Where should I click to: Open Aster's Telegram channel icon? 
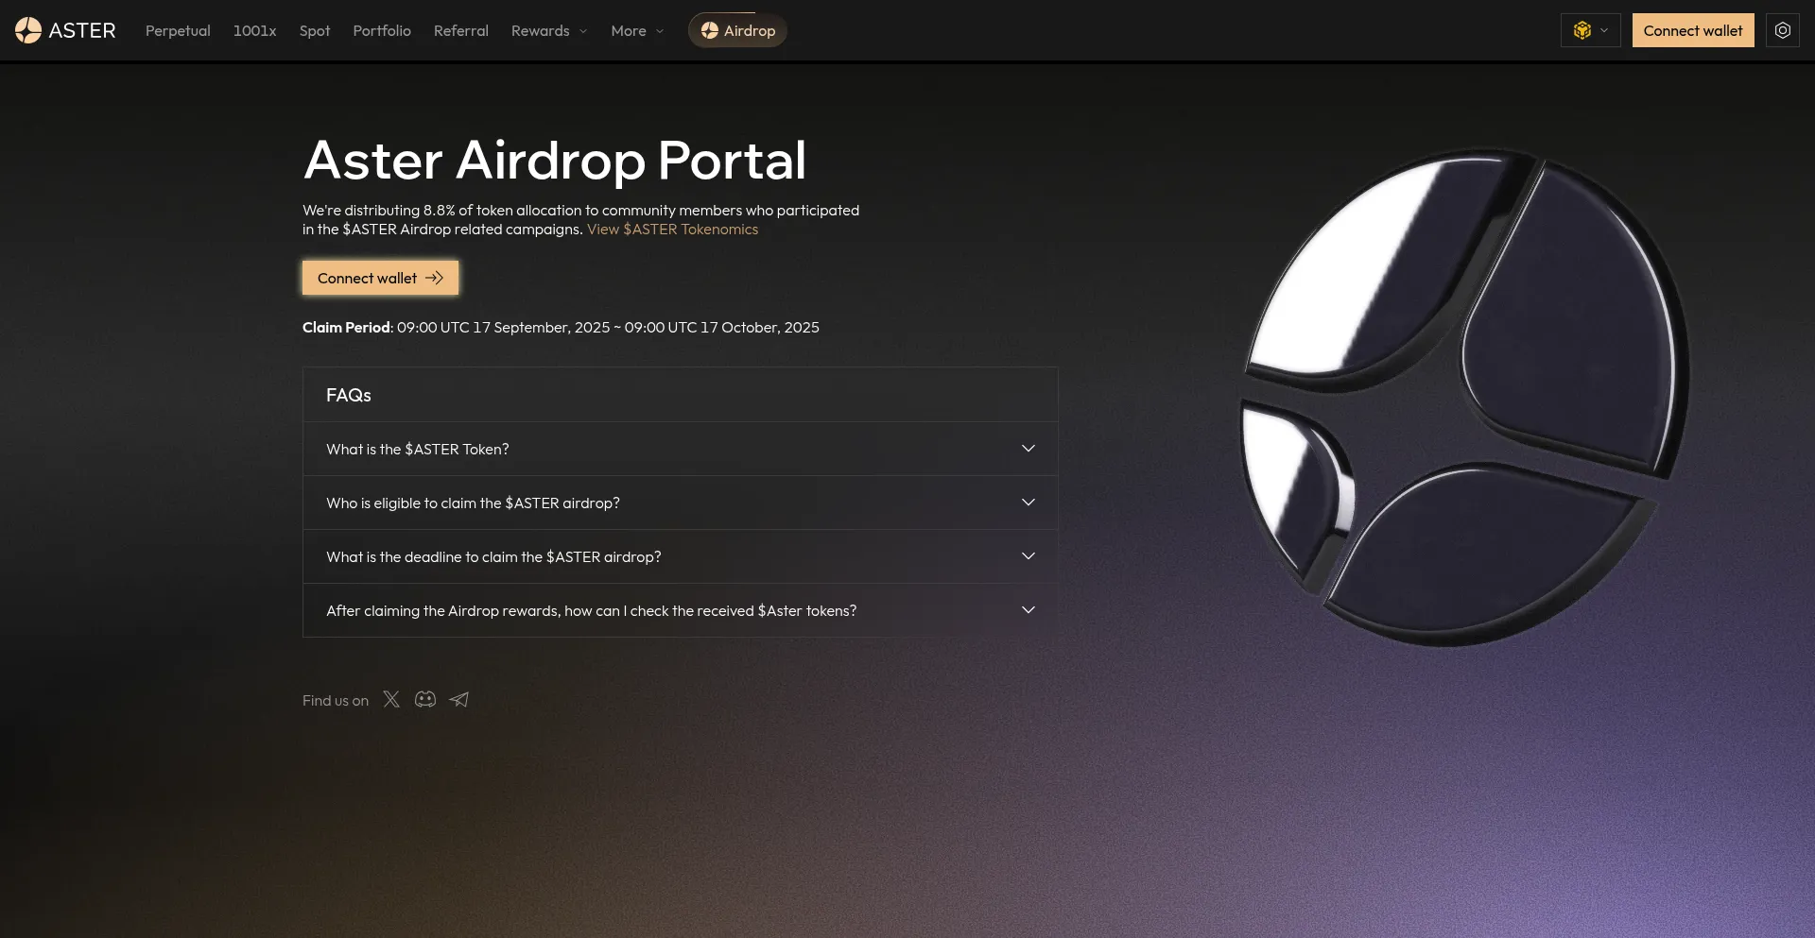459,699
